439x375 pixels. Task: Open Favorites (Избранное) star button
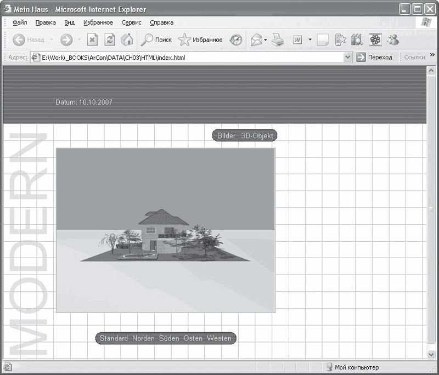point(200,40)
